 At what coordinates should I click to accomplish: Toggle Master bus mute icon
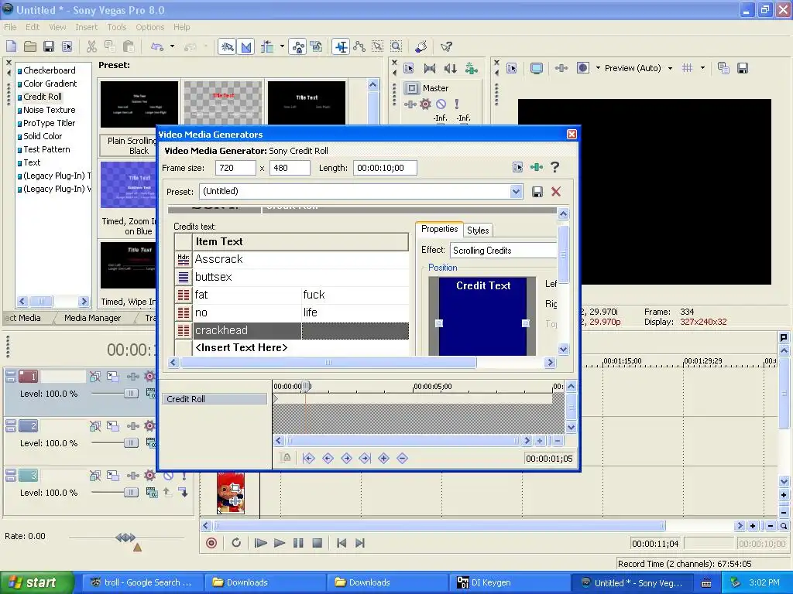pos(441,104)
